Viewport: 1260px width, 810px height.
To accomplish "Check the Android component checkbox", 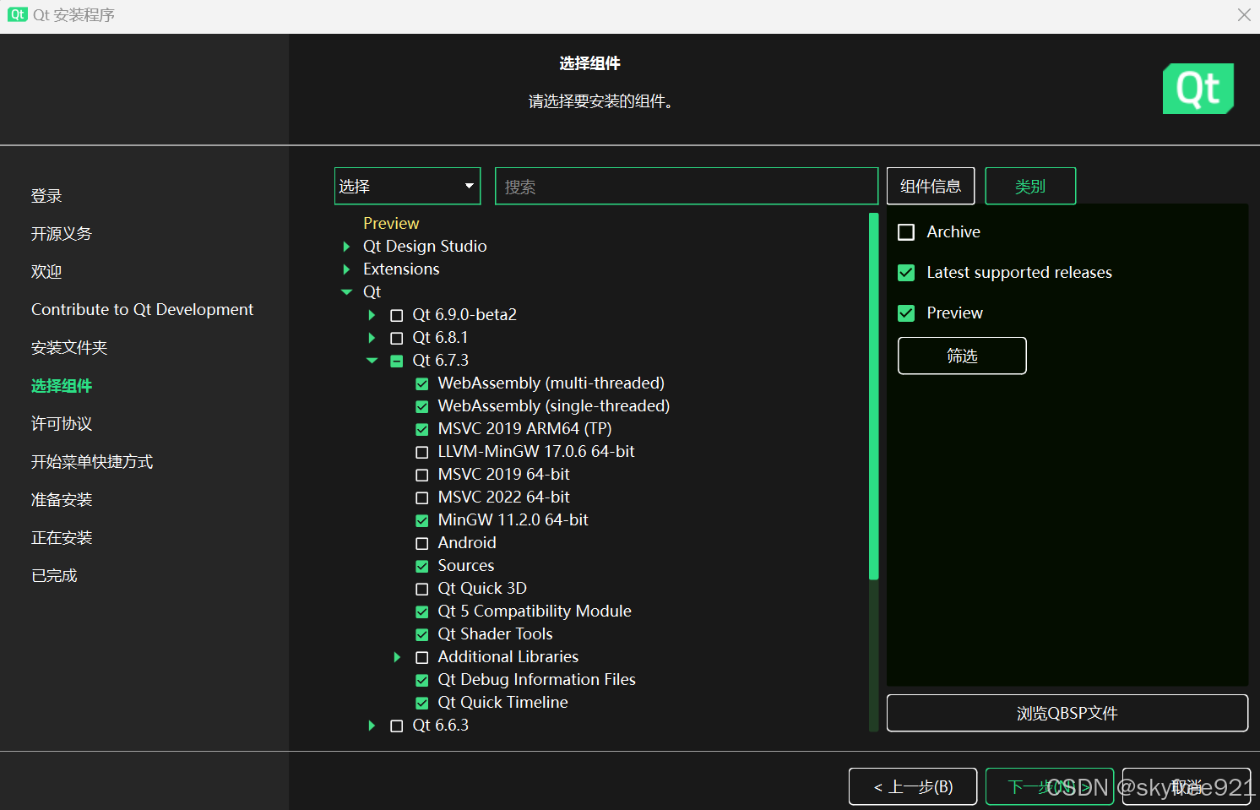I will pos(422,543).
